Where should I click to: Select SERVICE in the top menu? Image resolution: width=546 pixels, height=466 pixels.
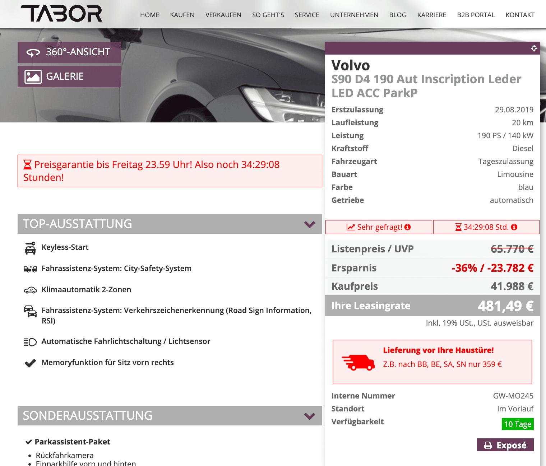coord(307,15)
